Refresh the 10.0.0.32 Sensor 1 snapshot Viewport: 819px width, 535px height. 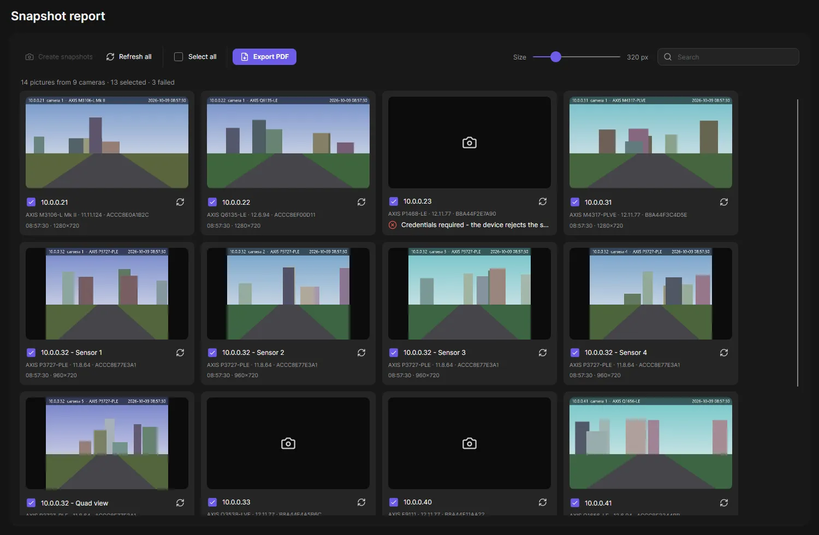[180, 353]
